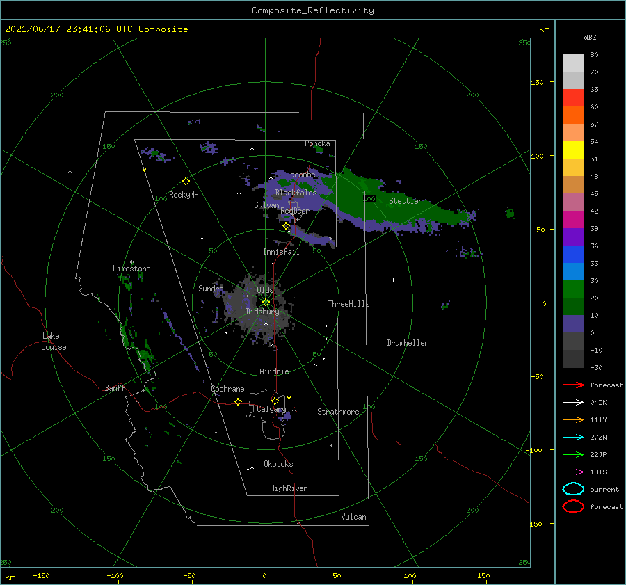
Task: Click the Calgary city label
Action: (271, 409)
